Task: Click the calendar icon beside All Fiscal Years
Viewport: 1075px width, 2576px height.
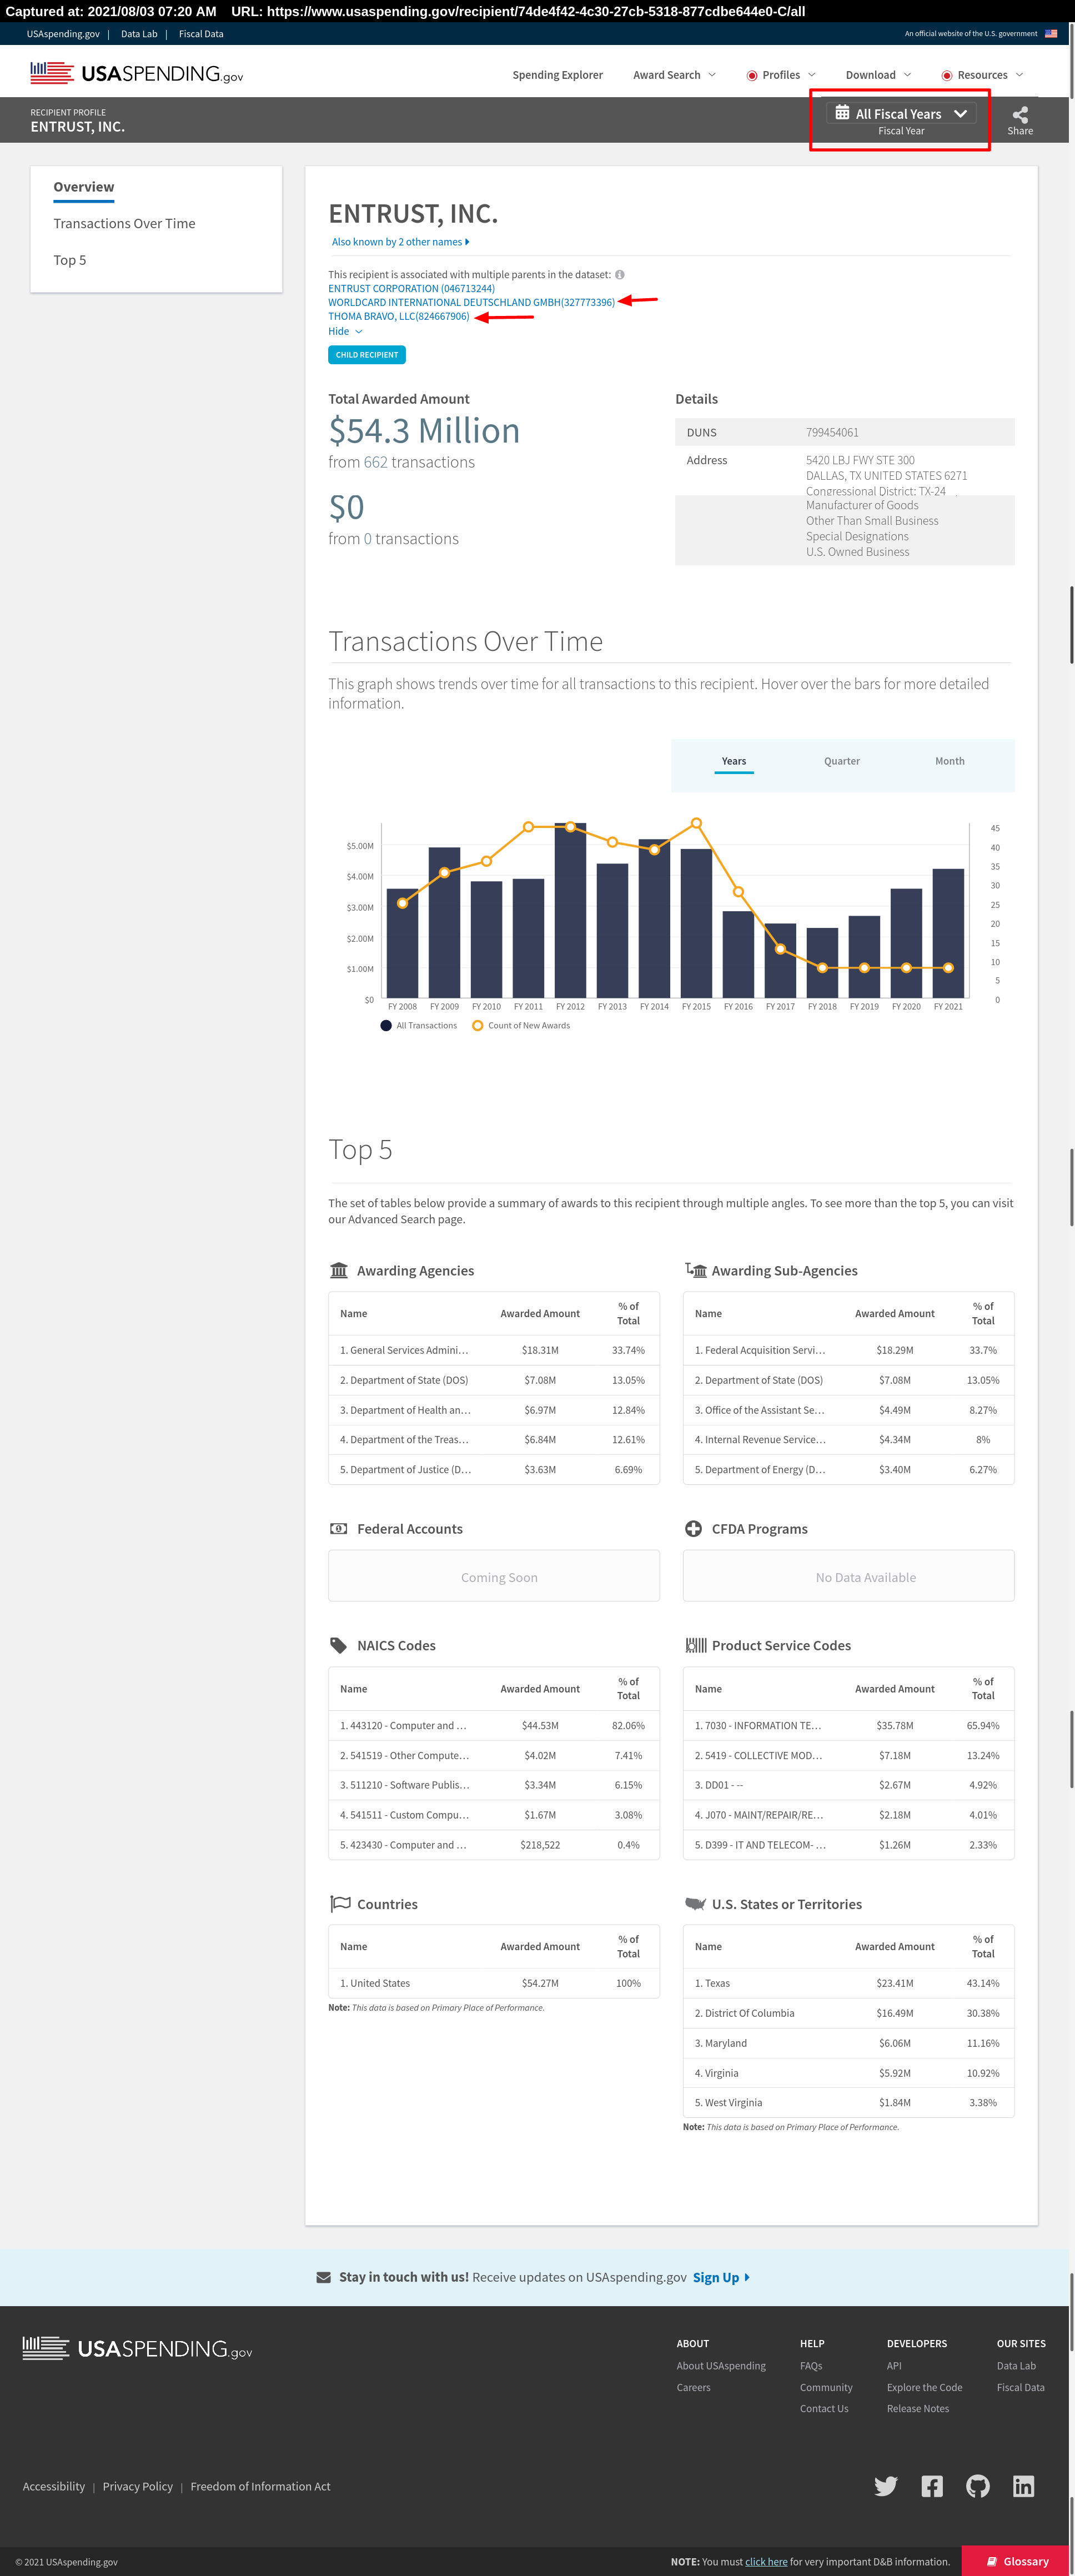Action: [843, 113]
